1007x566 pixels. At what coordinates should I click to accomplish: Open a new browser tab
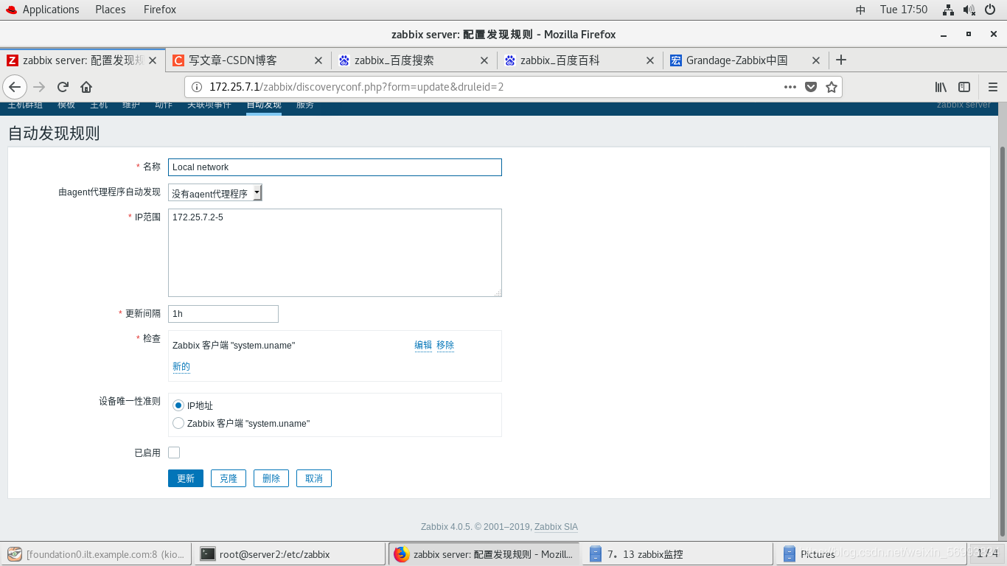(x=841, y=60)
